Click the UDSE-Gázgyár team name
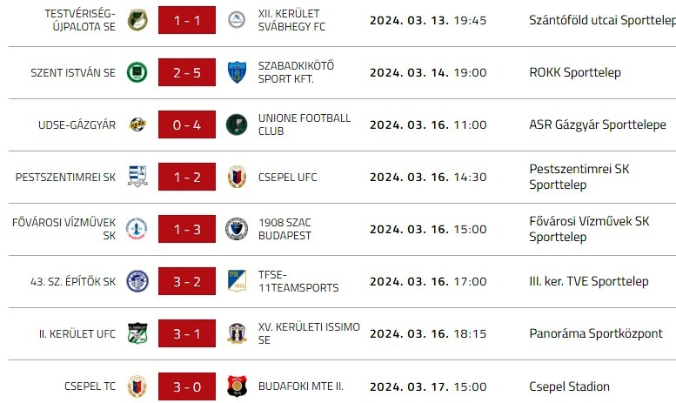The image size is (676, 403). 77,125
